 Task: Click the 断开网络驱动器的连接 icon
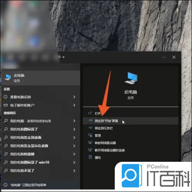coord(90,150)
